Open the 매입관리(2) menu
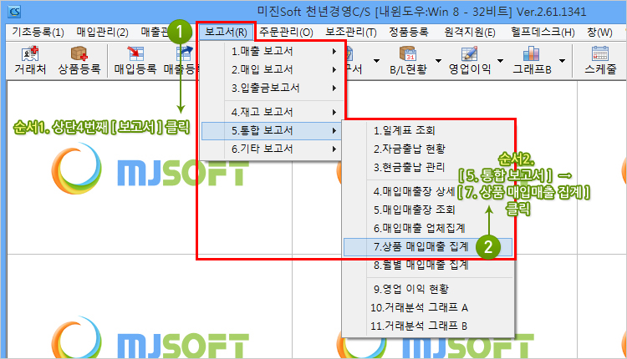627x359 pixels. point(102,32)
